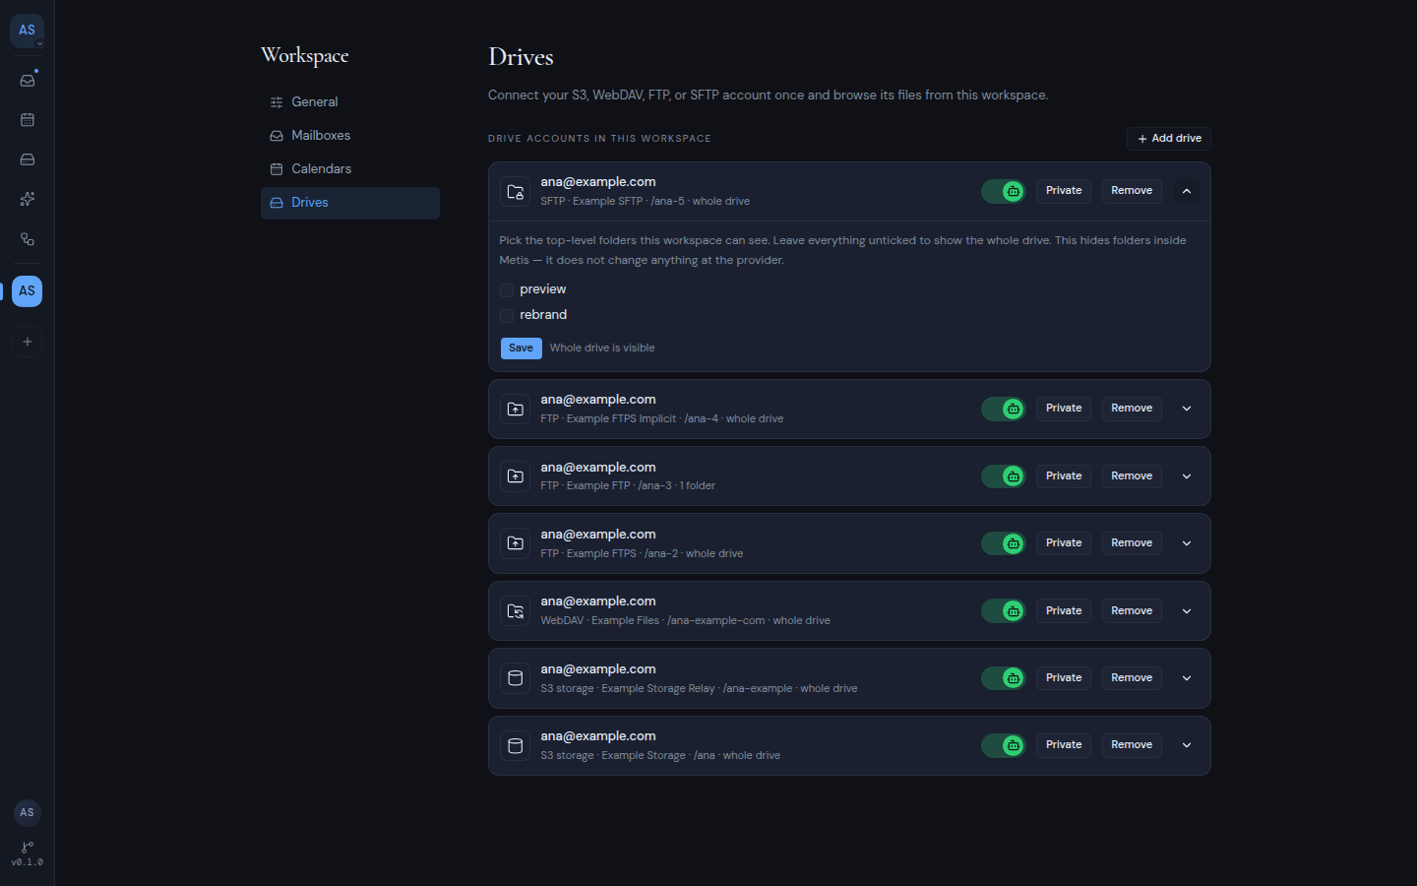Open the drive icon in the left rail

28,159
